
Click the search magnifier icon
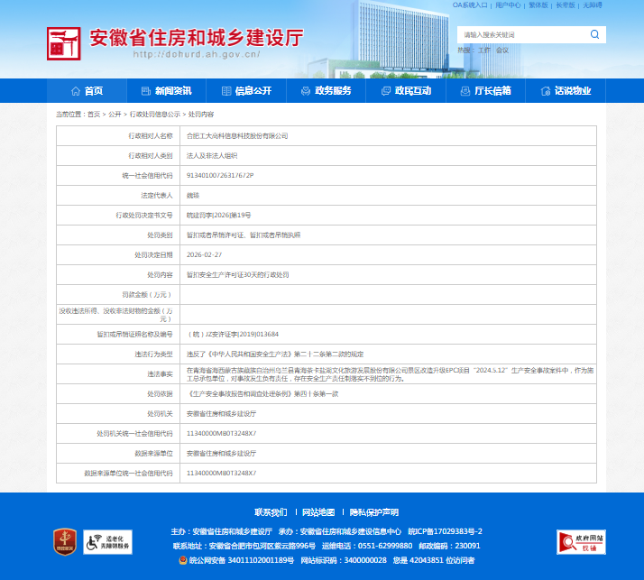click(594, 34)
